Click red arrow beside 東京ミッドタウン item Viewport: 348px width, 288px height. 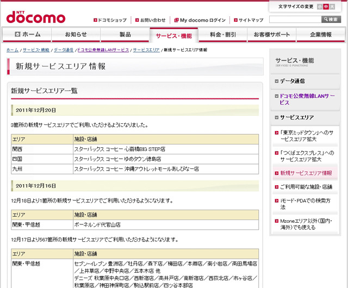[277, 133]
